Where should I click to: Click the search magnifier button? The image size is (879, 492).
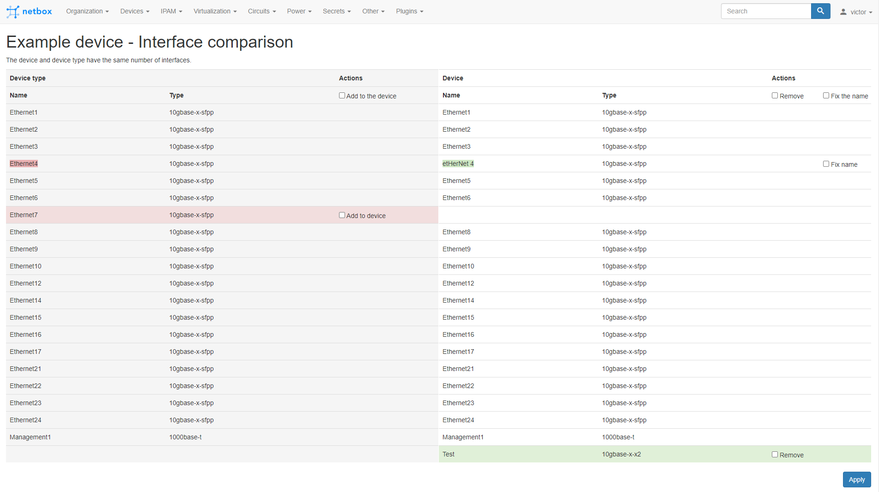(x=820, y=11)
